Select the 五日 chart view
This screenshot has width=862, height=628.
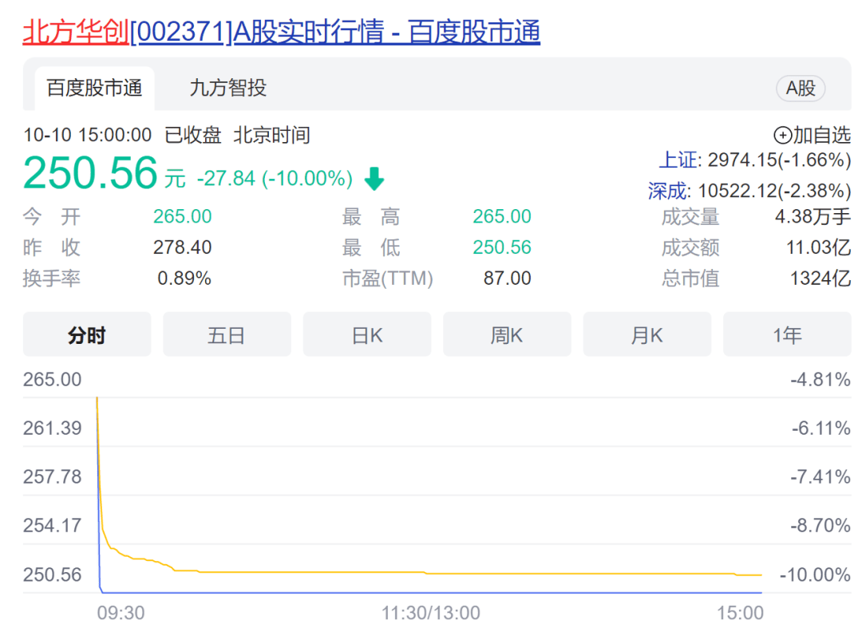point(227,334)
